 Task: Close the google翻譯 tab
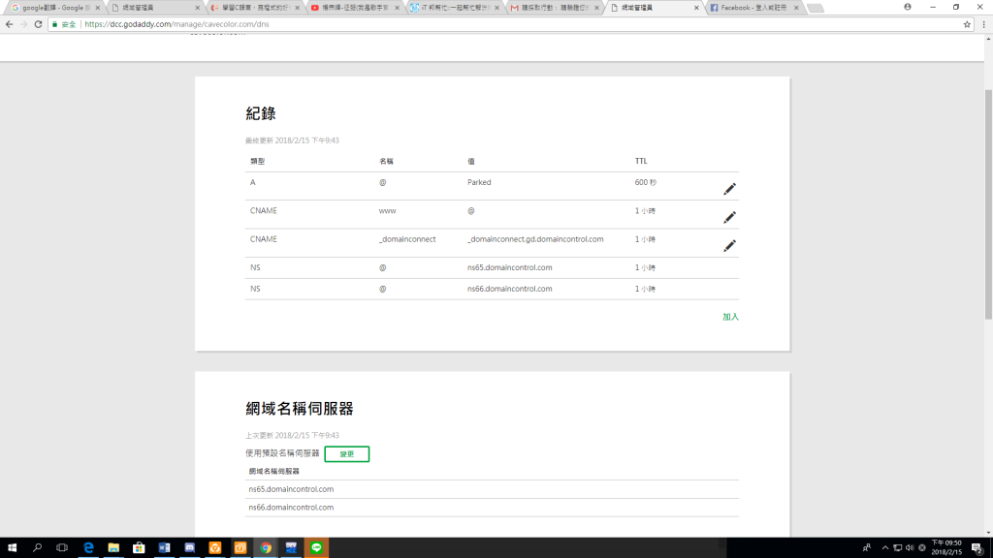coord(98,8)
